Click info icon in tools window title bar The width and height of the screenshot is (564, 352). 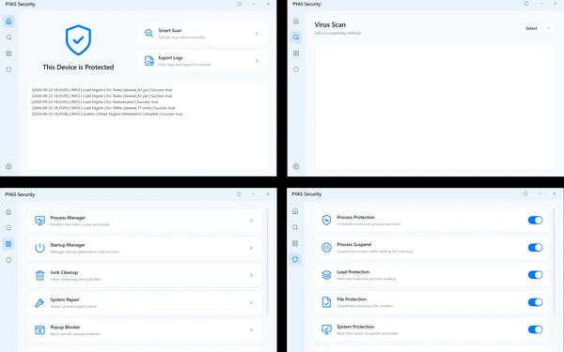(239, 194)
